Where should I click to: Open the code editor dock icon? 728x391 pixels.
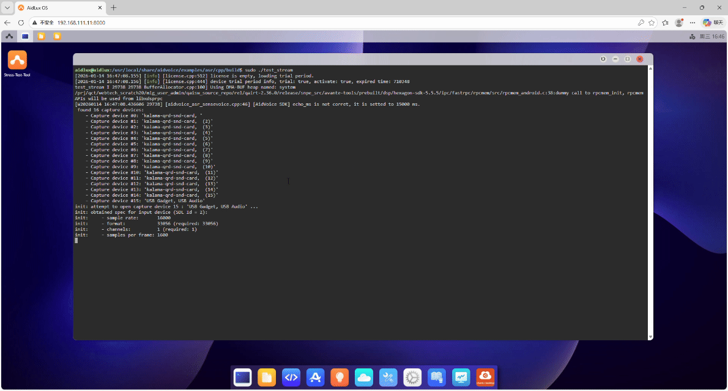tap(291, 378)
